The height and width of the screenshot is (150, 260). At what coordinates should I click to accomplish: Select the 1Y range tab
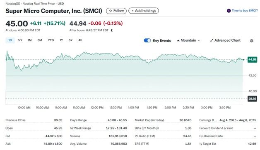pyautogui.click(x=61, y=40)
